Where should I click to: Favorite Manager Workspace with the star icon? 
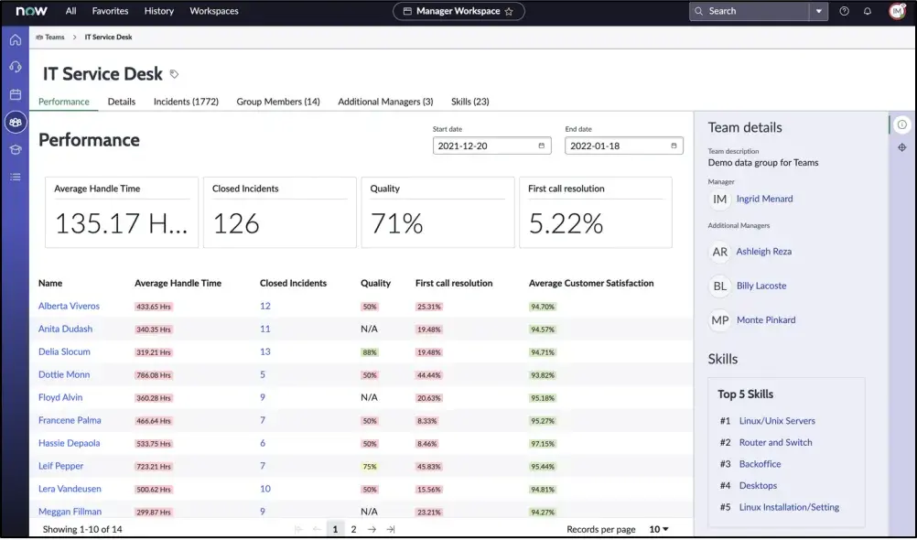click(509, 11)
